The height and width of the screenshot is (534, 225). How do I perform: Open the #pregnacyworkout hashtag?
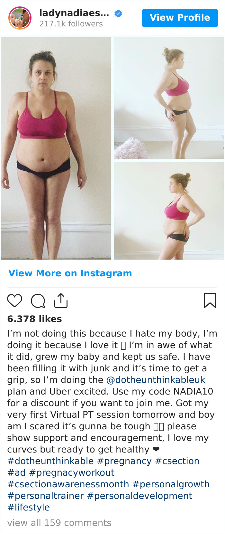pos(72,472)
